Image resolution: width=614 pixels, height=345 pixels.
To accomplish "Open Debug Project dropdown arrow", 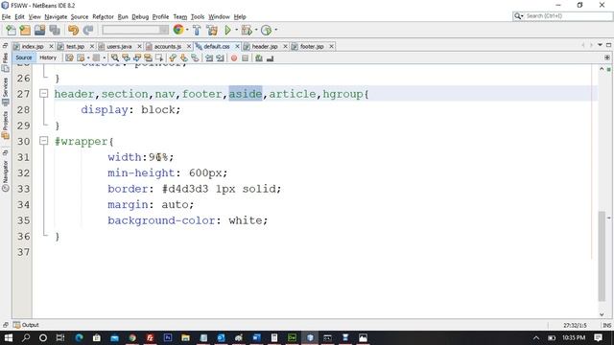I will pyautogui.click(x=256, y=30).
